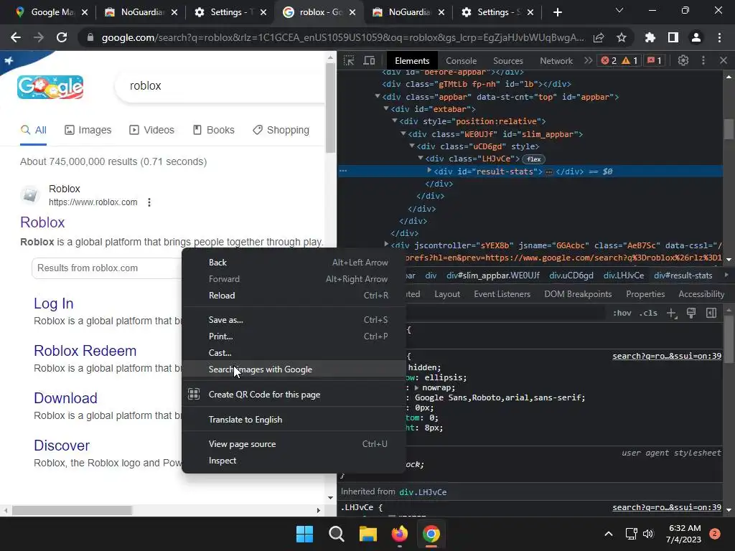The width and height of the screenshot is (735, 551).
Task: Open the Properties pane tab
Action: coord(645,293)
